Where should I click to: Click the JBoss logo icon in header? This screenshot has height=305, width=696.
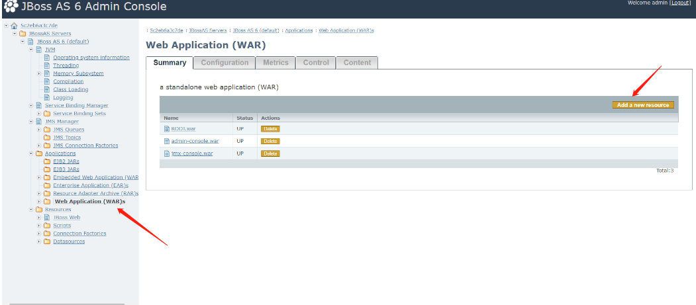(x=11, y=7)
